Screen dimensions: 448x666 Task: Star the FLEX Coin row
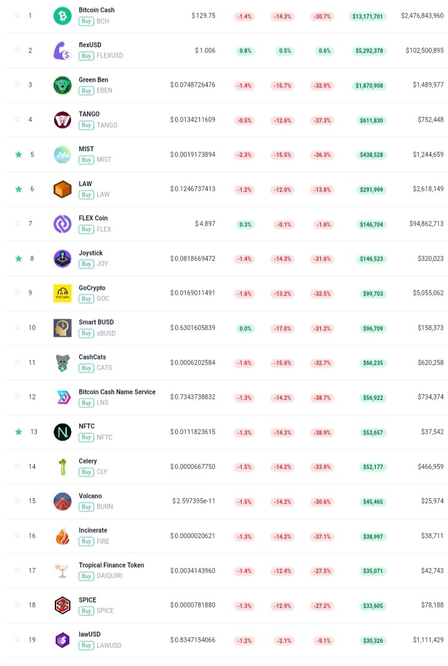[x=18, y=223]
